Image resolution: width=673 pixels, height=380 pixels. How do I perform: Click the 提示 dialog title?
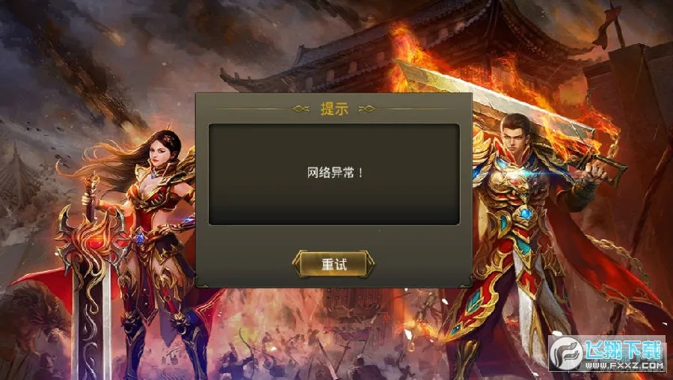point(334,108)
